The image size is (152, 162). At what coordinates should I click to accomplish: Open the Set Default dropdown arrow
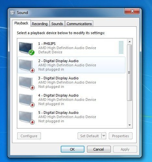coord(104,136)
